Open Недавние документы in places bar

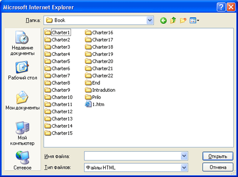(22, 43)
